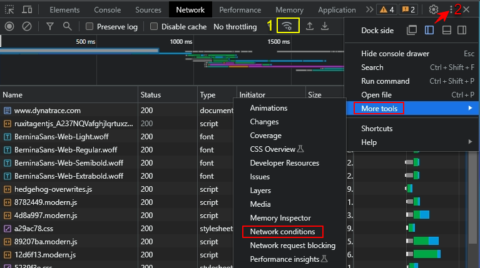Select Network conditions from the submenu

point(282,232)
